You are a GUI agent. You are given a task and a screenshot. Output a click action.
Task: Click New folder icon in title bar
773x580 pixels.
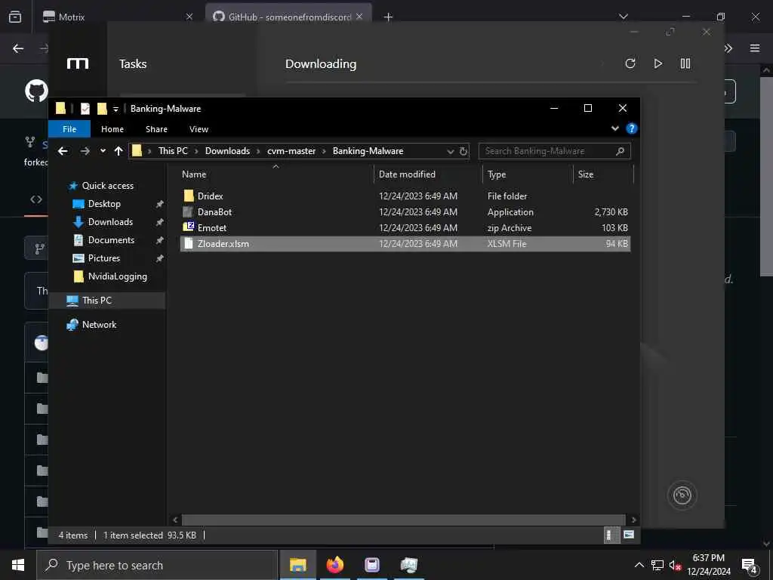click(x=102, y=109)
